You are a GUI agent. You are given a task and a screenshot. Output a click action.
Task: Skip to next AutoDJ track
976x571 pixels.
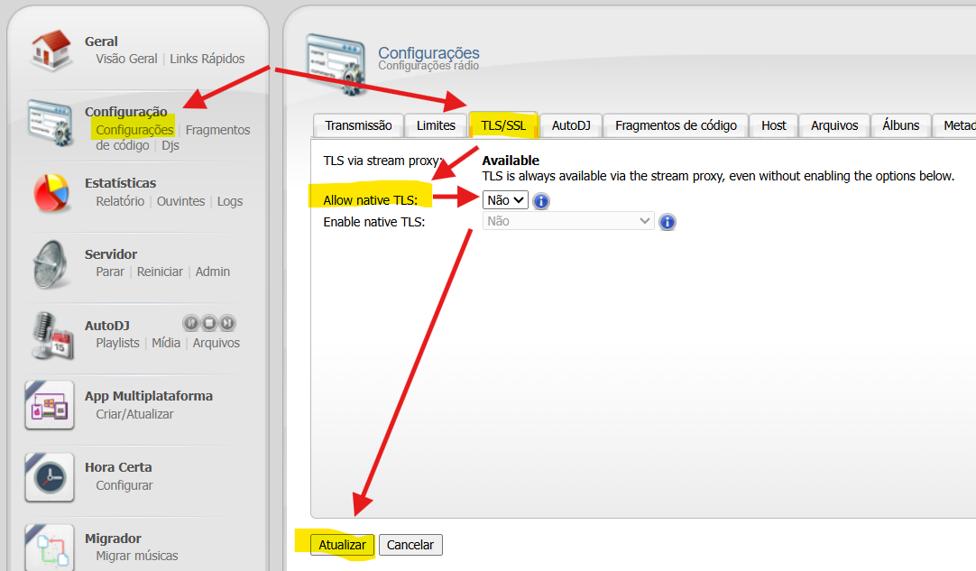(x=227, y=323)
